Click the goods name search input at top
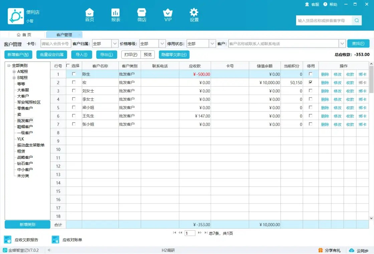 pyautogui.click(x=324, y=20)
